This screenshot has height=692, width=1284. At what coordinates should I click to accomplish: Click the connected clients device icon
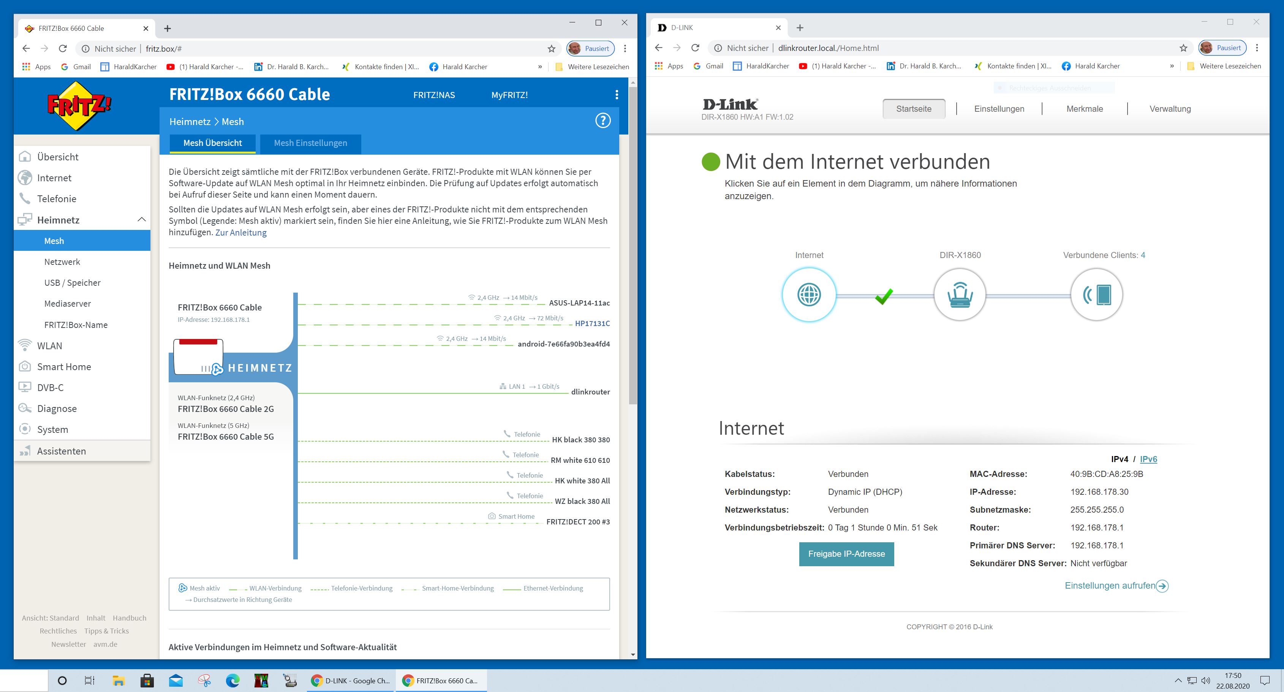coord(1097,295)
